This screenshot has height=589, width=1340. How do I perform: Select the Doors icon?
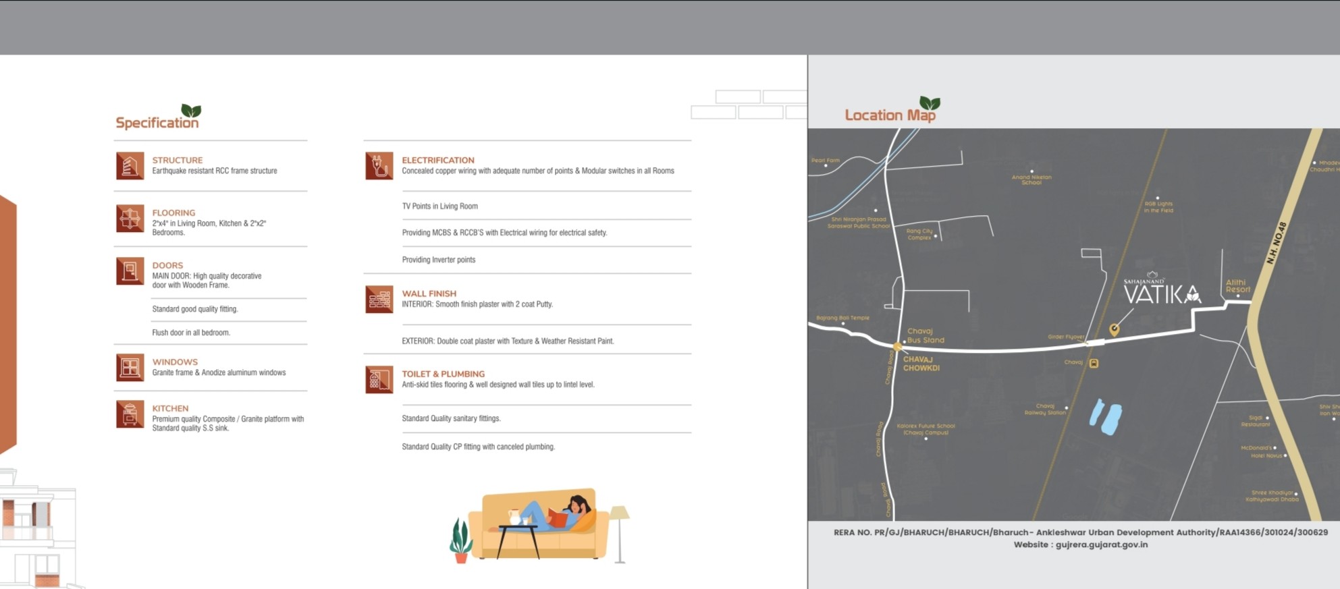(x=130, y=271)
